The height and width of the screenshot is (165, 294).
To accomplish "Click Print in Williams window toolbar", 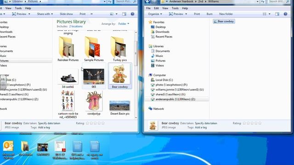I will 197,14.
